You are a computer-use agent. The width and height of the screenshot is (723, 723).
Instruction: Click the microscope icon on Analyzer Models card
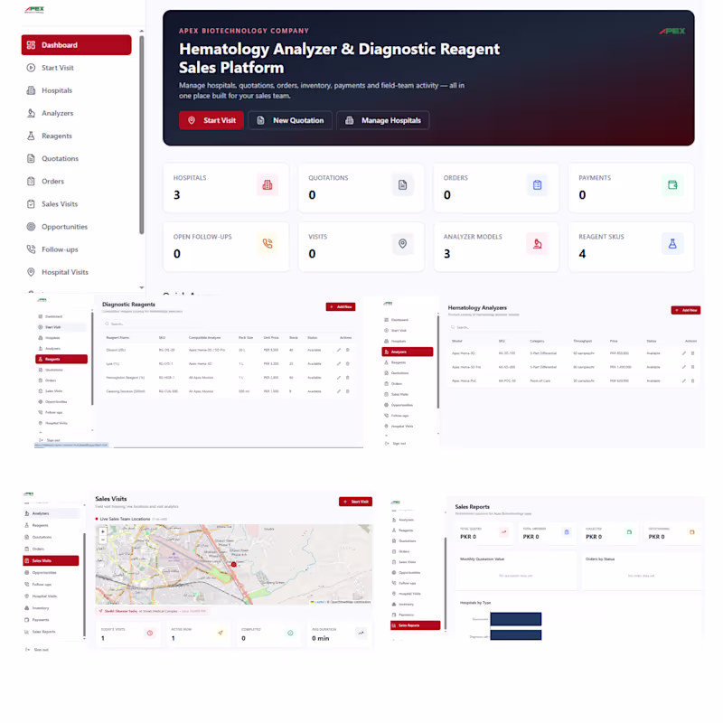click(537, 243)
